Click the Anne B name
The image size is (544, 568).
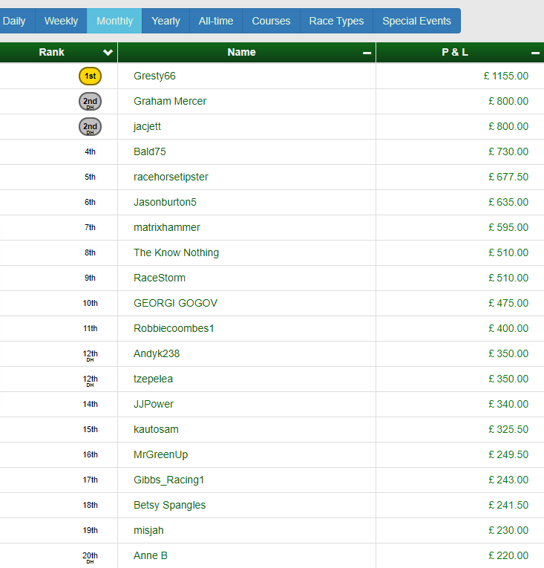tap(151, 555)
